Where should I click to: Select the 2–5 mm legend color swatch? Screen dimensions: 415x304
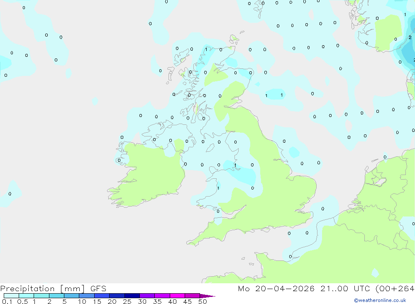point(56,296)
